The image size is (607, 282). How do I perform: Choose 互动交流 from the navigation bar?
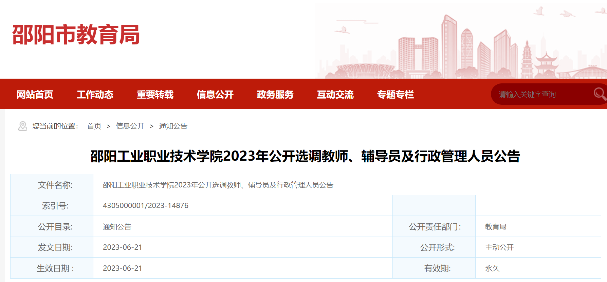[x=335, y=94]
